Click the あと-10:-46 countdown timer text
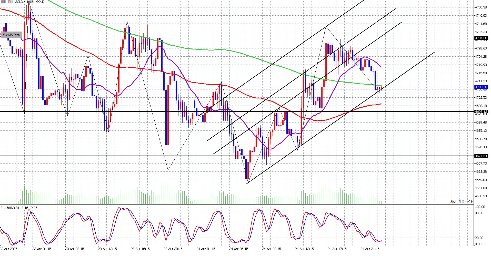 (462, 202)
